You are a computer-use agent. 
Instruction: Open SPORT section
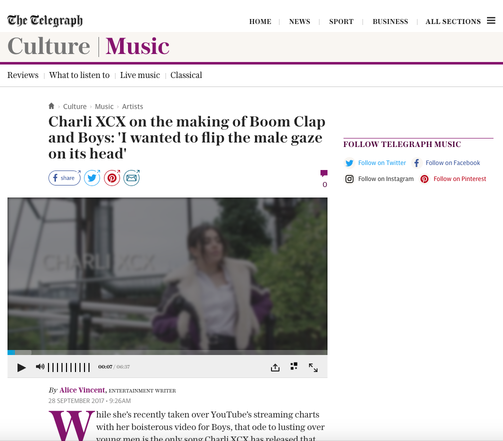(341, 21)
